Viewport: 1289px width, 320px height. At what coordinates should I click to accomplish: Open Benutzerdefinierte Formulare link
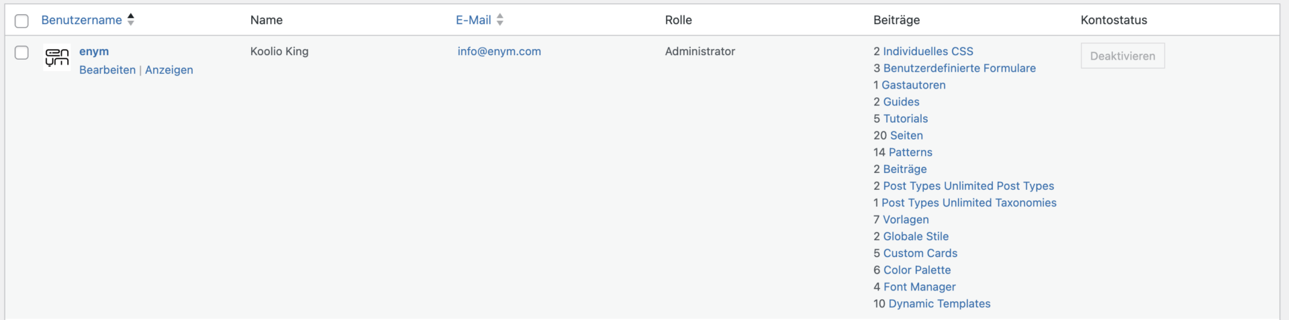959,68
